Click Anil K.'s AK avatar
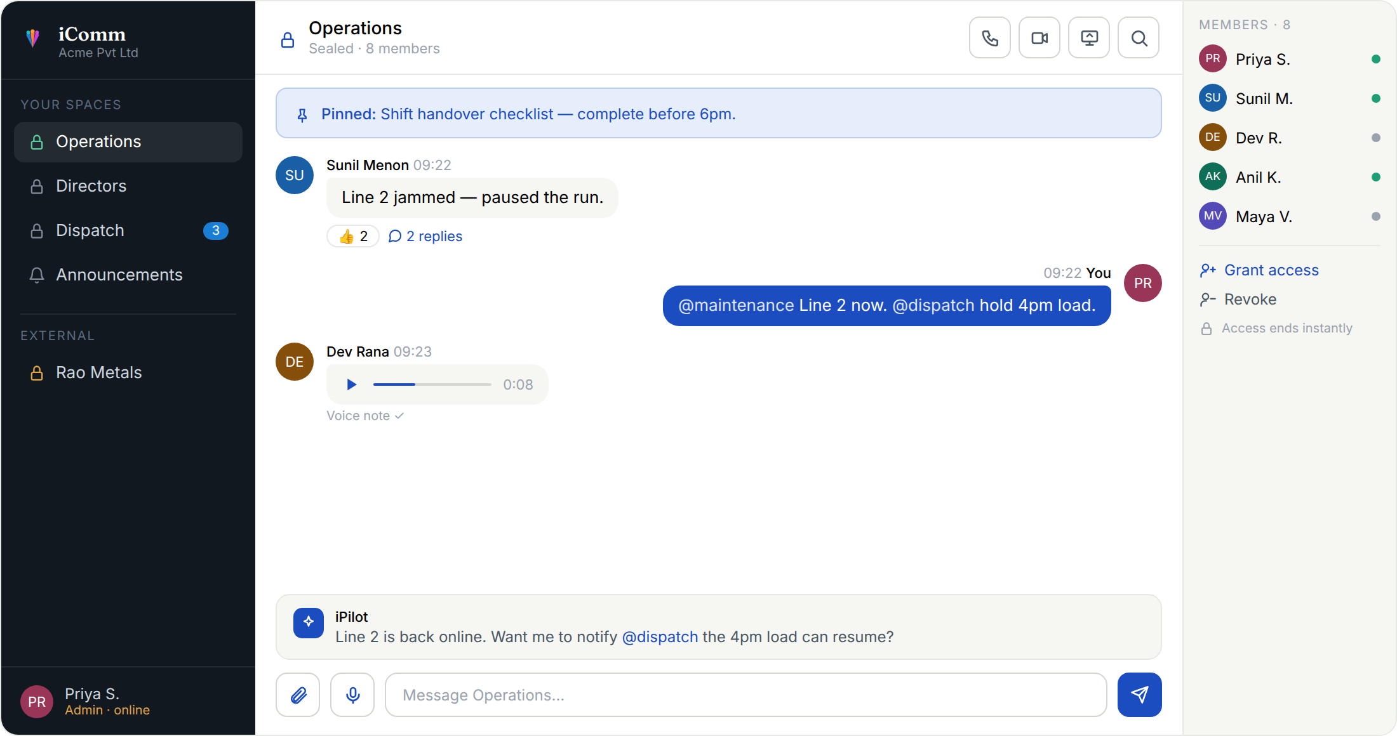The width and height of the screenshot is (1397, 736). pos(1213,176)
